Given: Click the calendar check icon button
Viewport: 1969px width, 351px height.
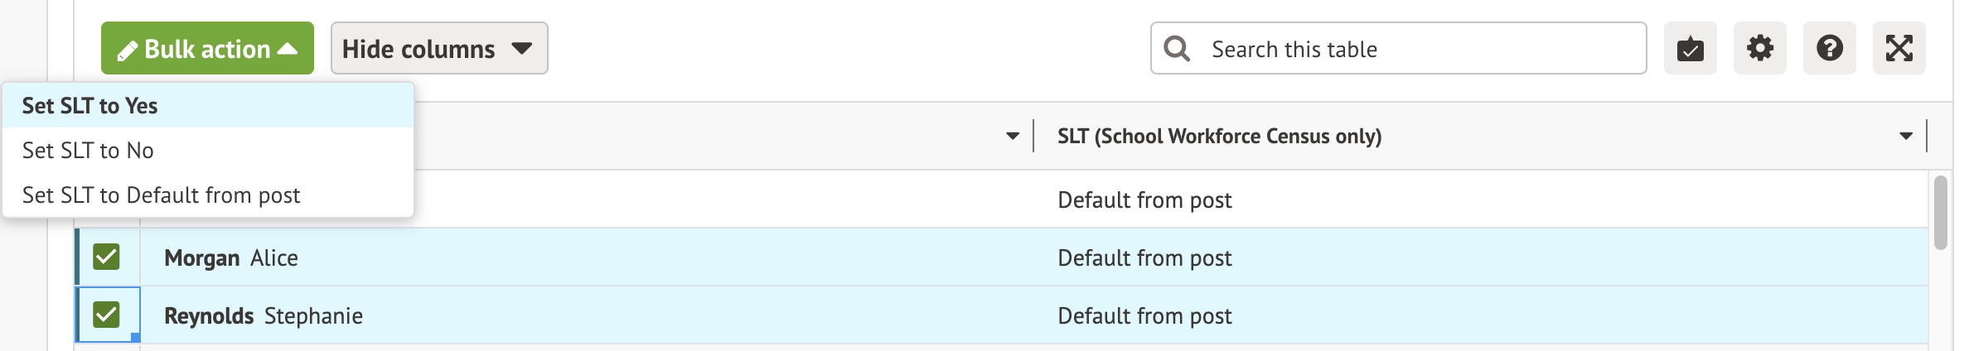Looking at the screenshot, I should tap(1690, 49).
